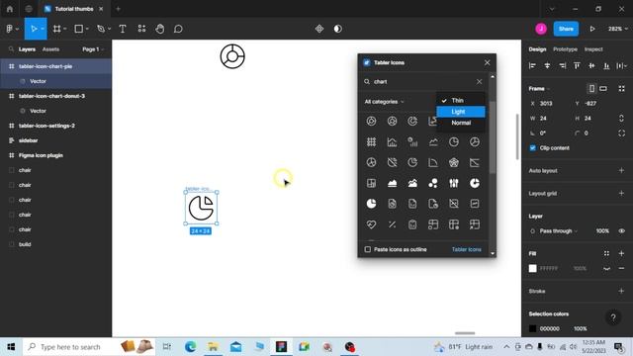The image size is (633, 356).
Task: Align left in Design panel
Action: pos(532,65)
